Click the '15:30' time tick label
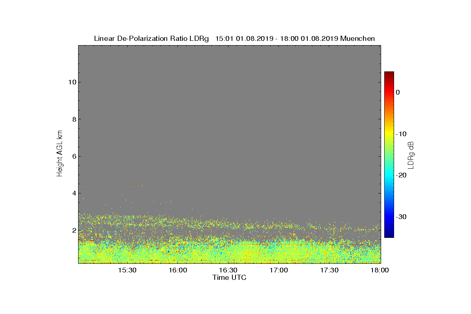The width and height of the screenshot is (471, 314). (x=127, y=270)
